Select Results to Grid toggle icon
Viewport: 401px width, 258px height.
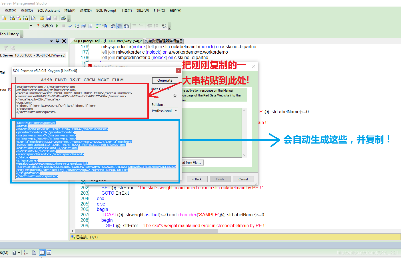120,26
